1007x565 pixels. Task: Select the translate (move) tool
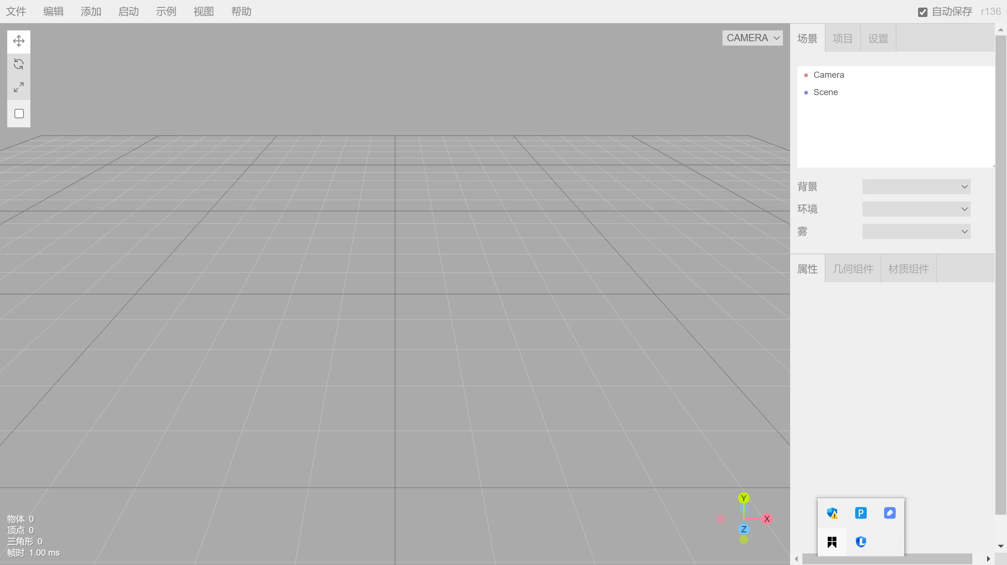click(19, 41)
